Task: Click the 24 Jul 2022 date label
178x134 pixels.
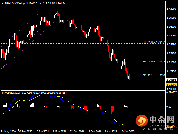Action: point(128,132)
